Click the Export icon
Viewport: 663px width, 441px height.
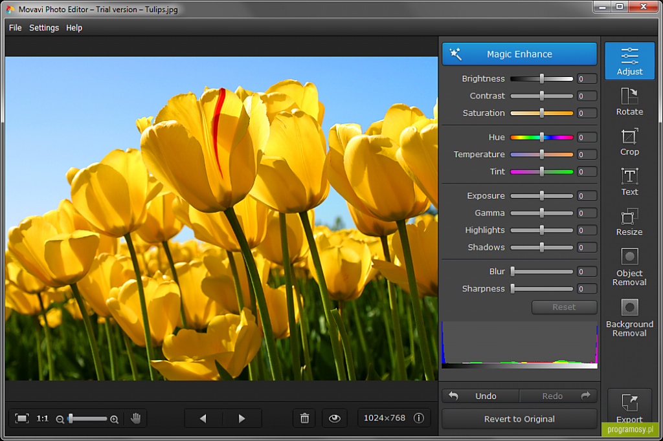click(x=629, y=403)
